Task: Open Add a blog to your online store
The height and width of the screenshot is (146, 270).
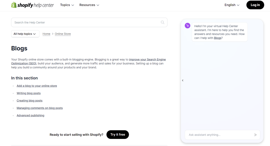Action: click(37, 86)
